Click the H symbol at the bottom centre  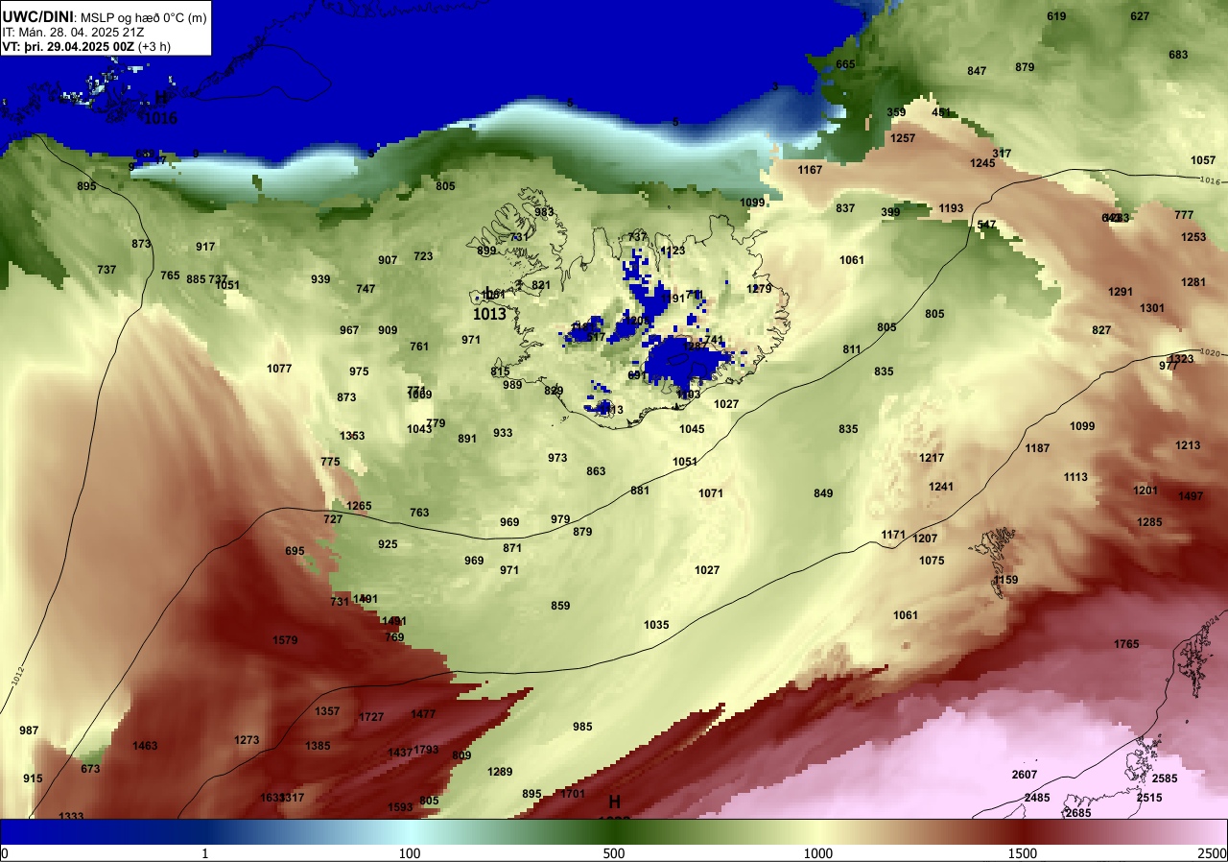[614, 802]
